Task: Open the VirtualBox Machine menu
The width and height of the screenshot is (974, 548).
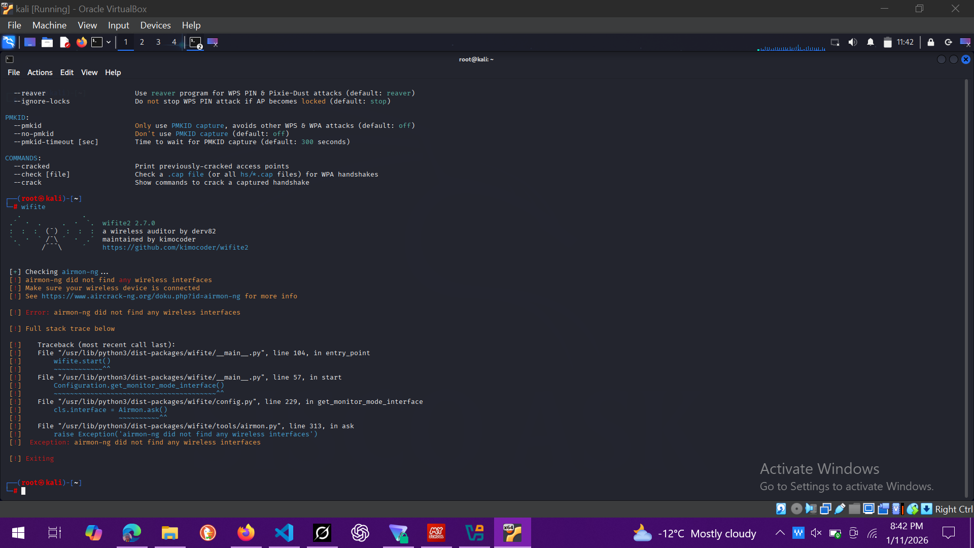Action: coord(49,25)
